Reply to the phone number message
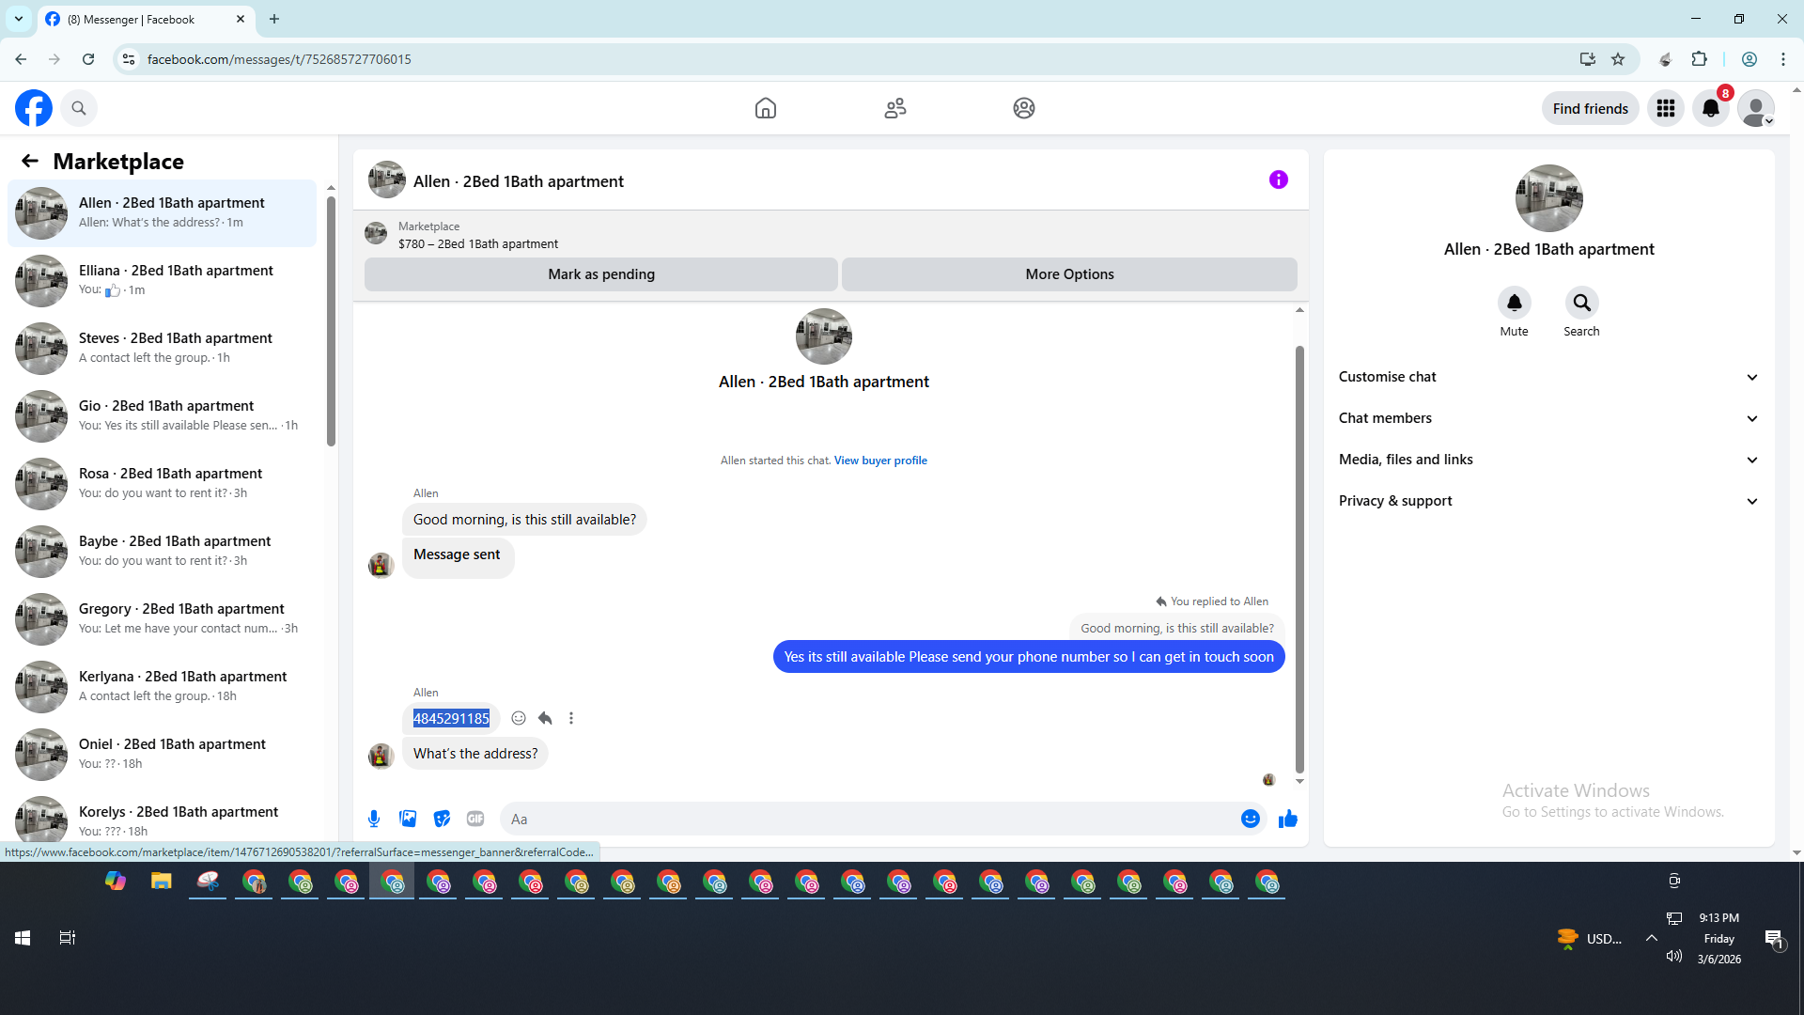The width and height of the screenshot is (1804, 1015). pos(545,718)
